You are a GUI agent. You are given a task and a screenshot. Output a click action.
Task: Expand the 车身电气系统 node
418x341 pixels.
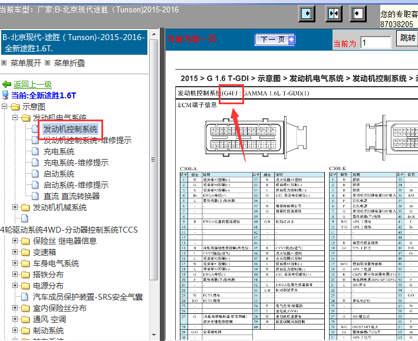(15, 263)
